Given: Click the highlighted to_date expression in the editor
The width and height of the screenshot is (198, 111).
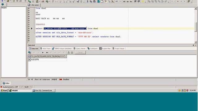Looking at the screenshot, I should coord(65,29).
